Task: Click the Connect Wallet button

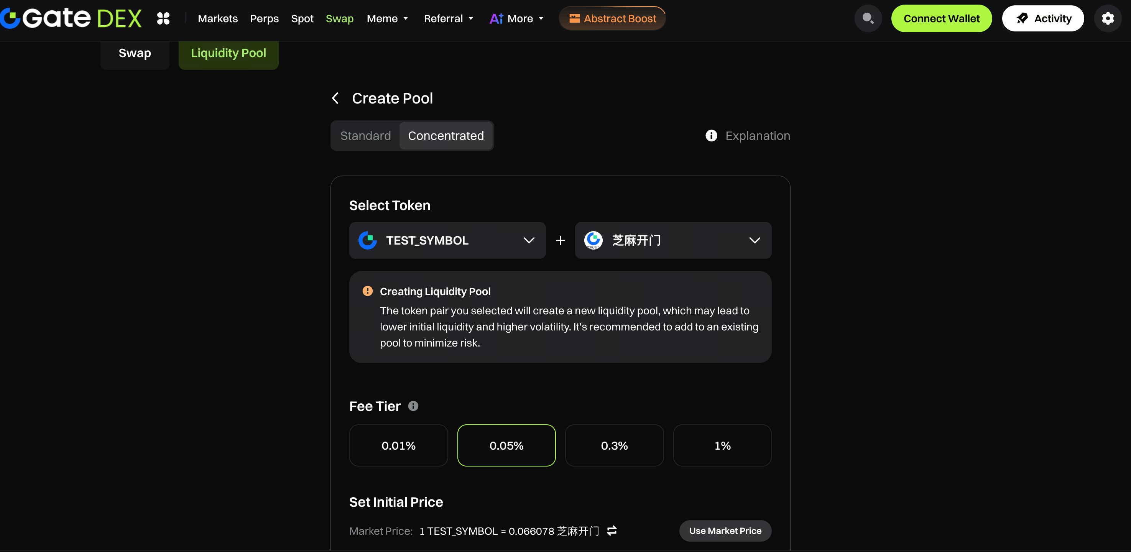Action: coord(941,18)
